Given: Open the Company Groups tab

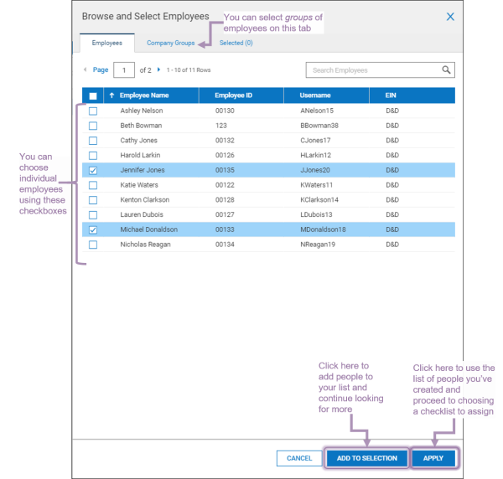Looking at the screenshot, I should 171,43.
